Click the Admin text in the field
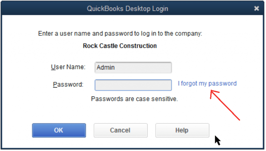The image size is (266, 151). pyautogui.click(x=105, y=68)
